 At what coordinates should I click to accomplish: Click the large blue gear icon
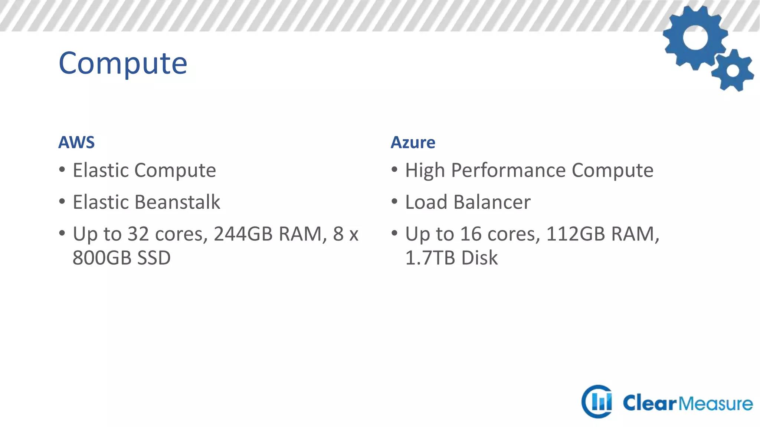(x=695, y=38)
